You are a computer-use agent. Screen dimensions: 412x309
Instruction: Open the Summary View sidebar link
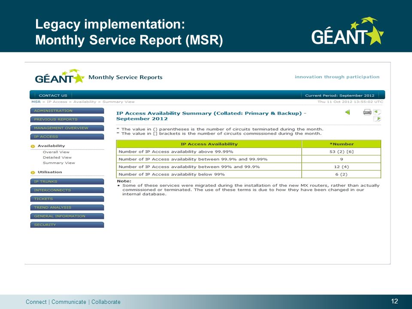tap(59, 163)
